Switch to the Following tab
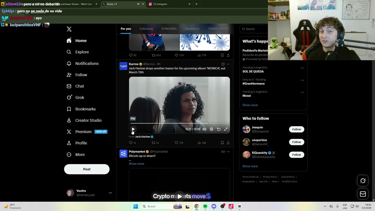The image size is (375, 211). click(x=146, y=29)
